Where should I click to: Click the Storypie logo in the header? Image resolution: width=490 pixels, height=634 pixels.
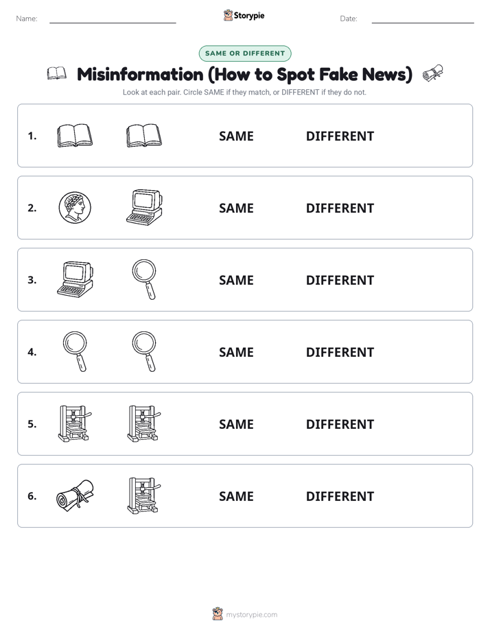[x=244, y=15]
